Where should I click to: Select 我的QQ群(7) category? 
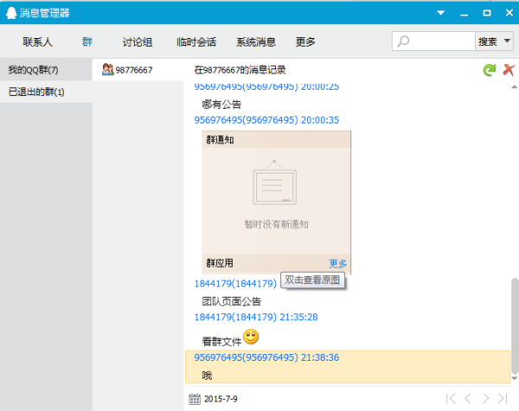tap(46, 70)
